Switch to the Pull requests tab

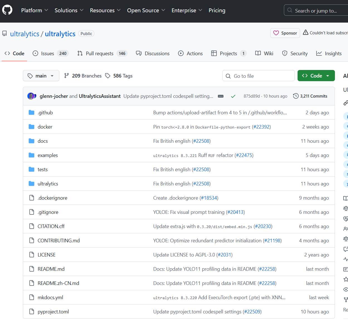(x=102, y=53)
